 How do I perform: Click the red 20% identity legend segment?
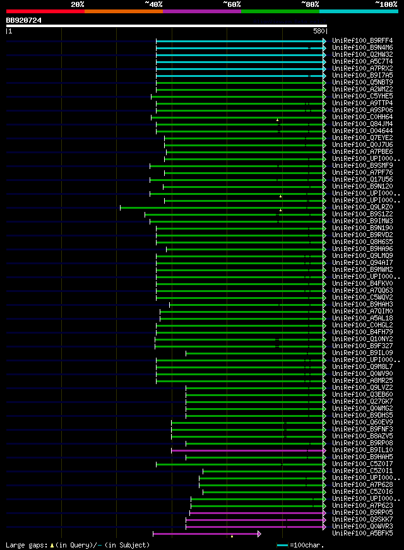(45, 11)
